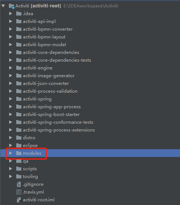
Task: Expand the distro folder arrow
Action: [11, 138]
